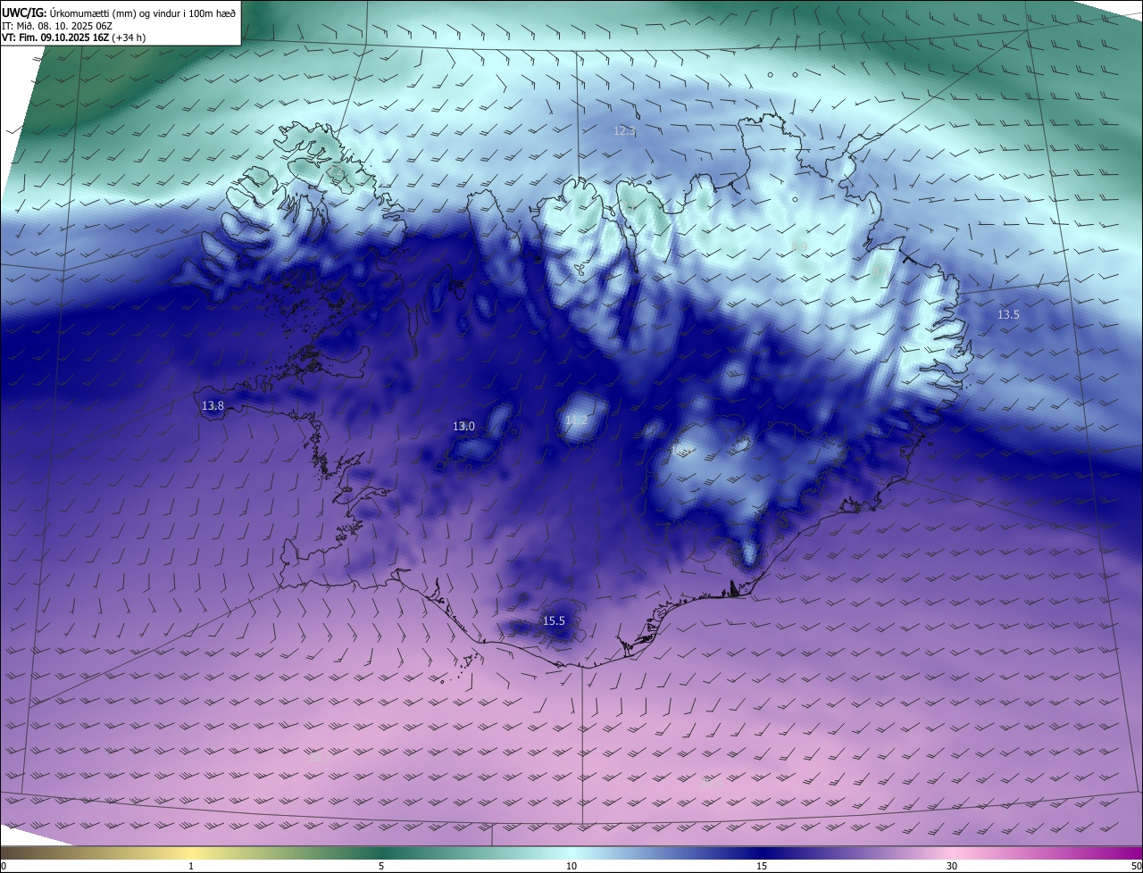
Task: Click the 13.5 value label on the map
Action: pyautogui.click(x=1008, y=315)
